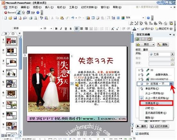
Task: Open the Help question mark icon
Action: click(x=148, y=18)
